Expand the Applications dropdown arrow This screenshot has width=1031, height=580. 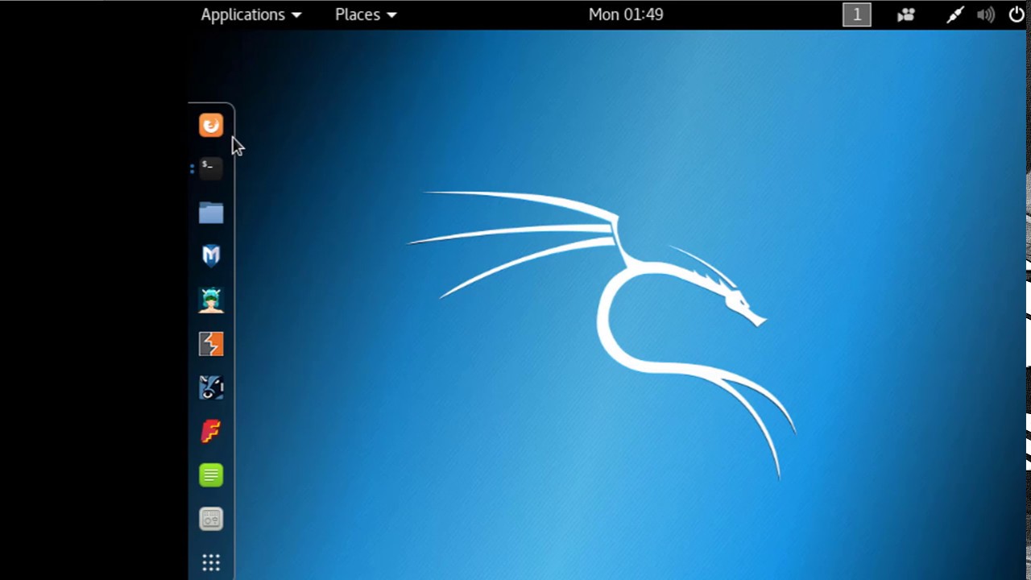(296, 15)
